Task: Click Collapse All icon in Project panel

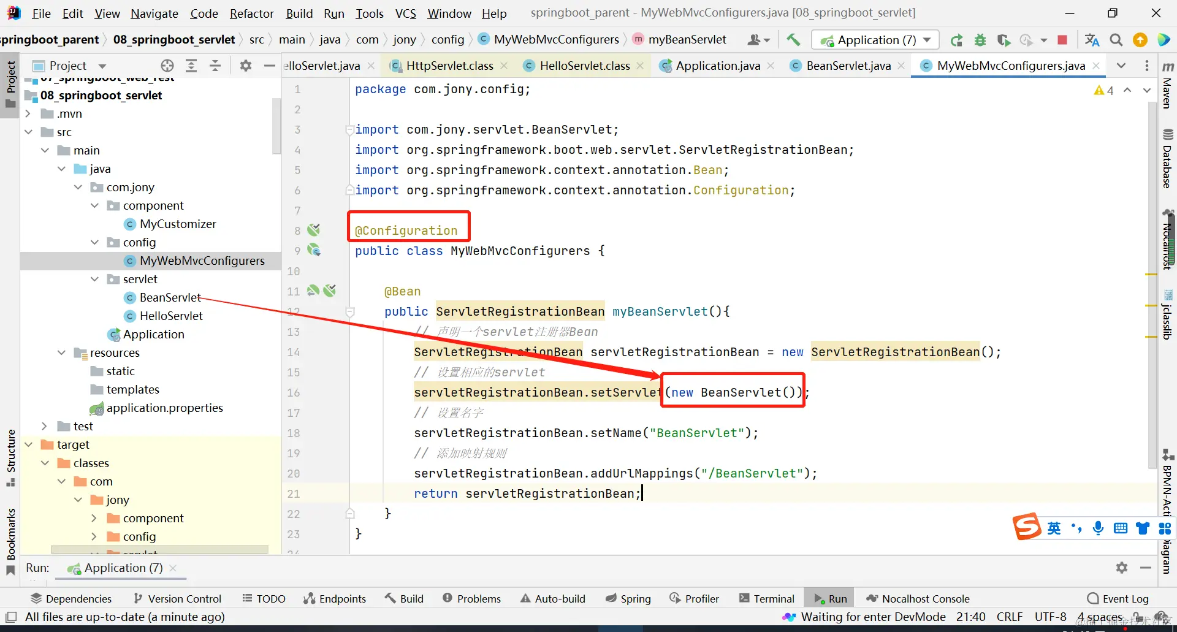Action: click(x=215, y=66)
